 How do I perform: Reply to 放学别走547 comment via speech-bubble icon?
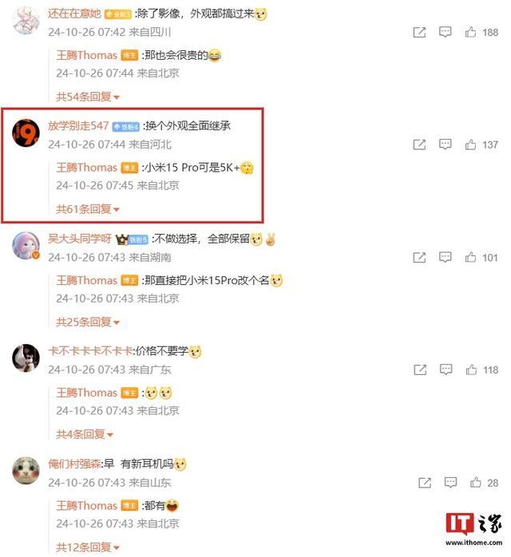pyautogui.click(x=445, y=144)
